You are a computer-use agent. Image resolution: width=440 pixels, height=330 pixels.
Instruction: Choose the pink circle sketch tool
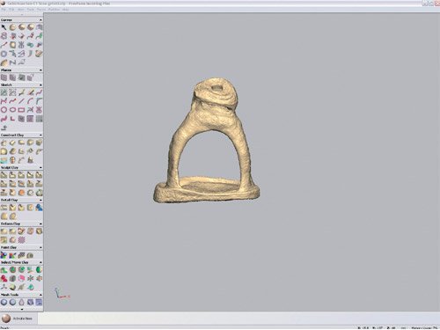click(4, 110)
